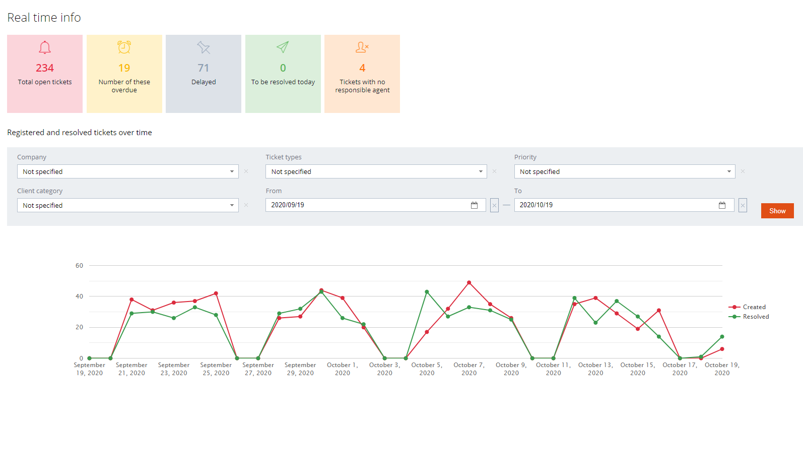Click the pin icon above Delayed
This screenshot has width=803, height=476.
[204, 47]
